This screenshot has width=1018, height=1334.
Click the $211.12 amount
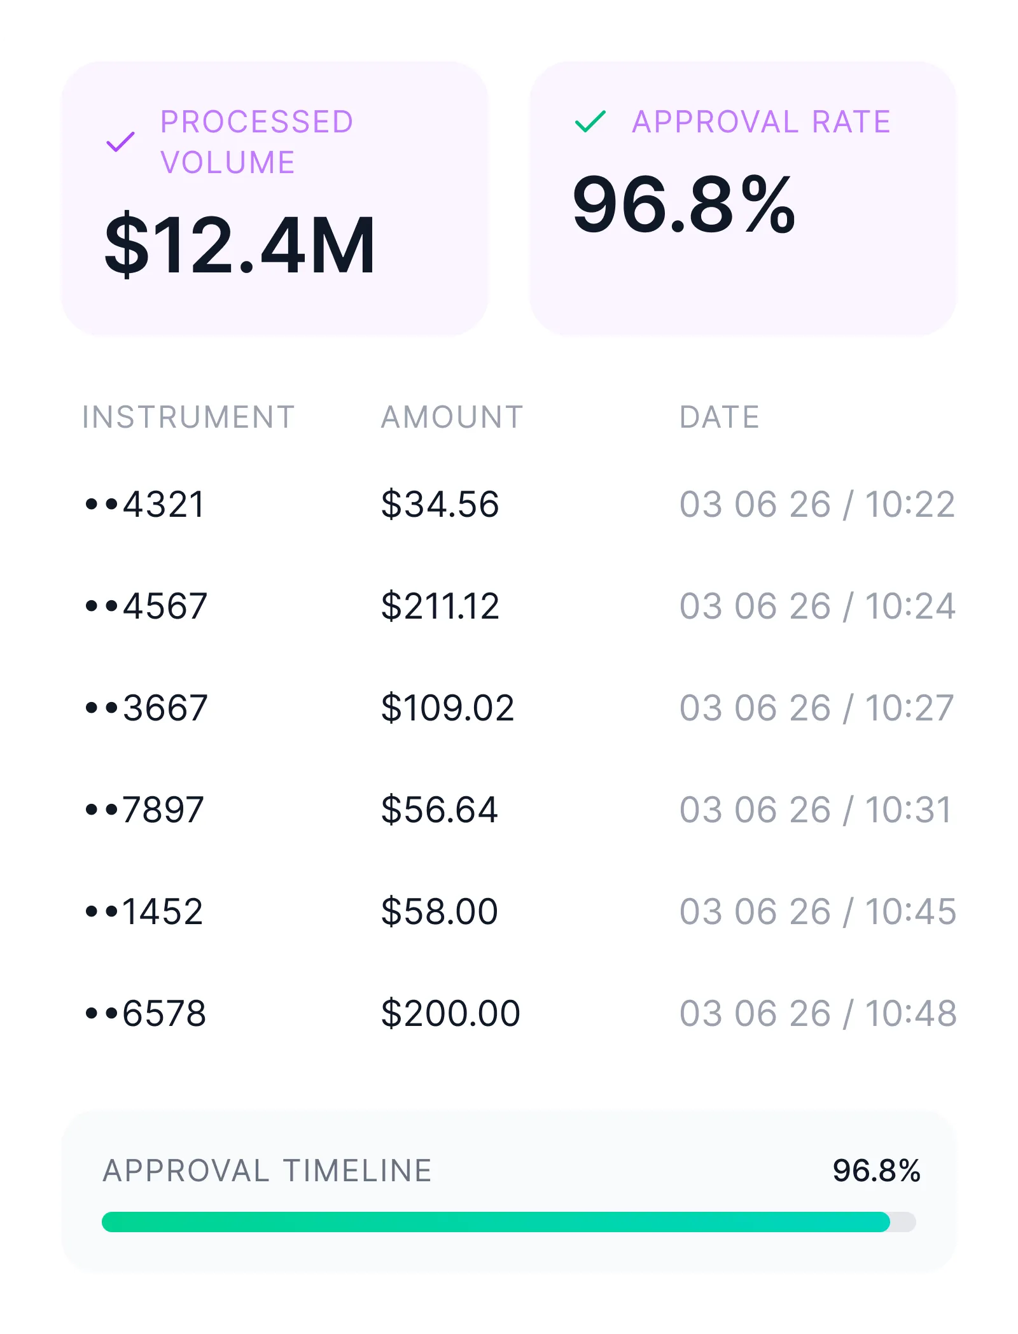pyautogui.click(x=440, y=606)
